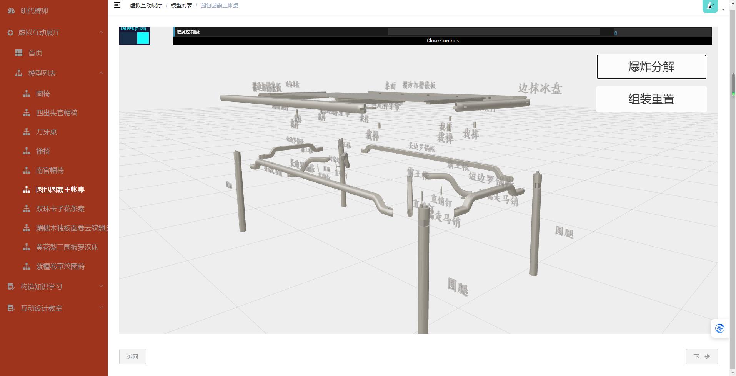
Task: Click on the 进度控制条 slider track
Action: coord(493,32)
